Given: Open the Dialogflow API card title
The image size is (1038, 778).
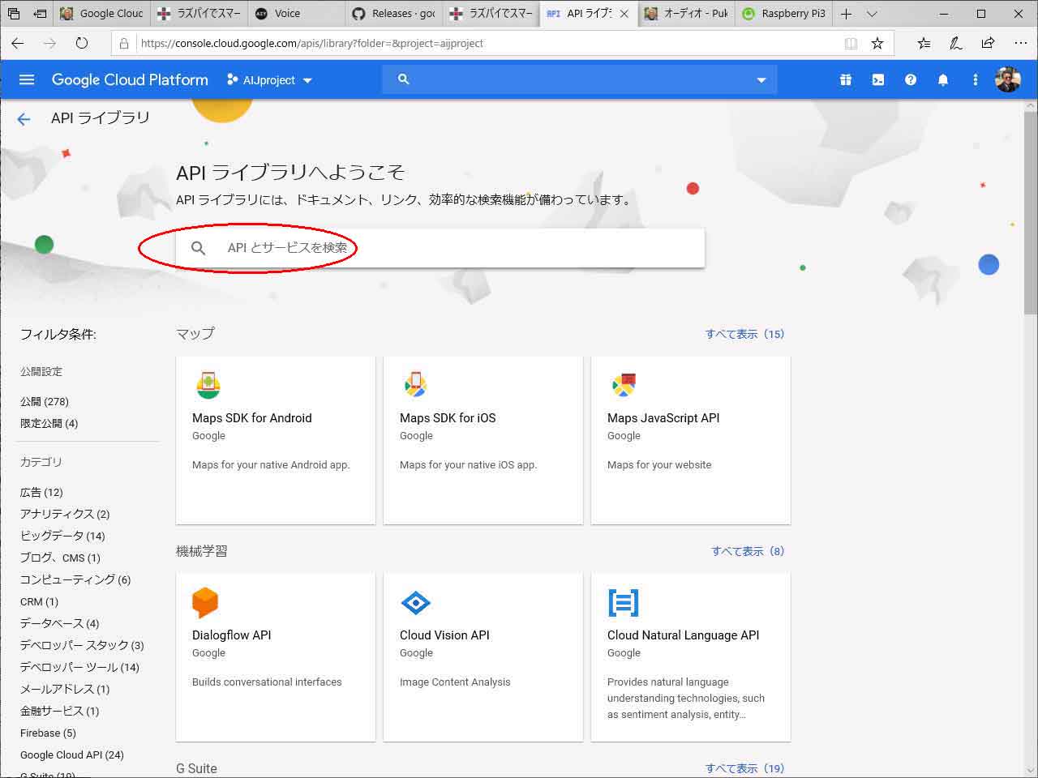Looking at the screenshot, I should [x=231, y=635].
